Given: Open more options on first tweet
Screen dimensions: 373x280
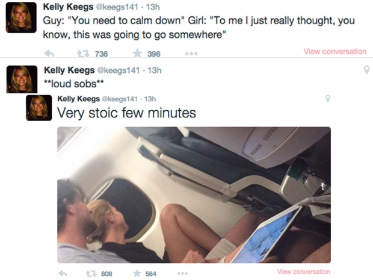Looking at the screenshot, I should click(x=191, y=54).
